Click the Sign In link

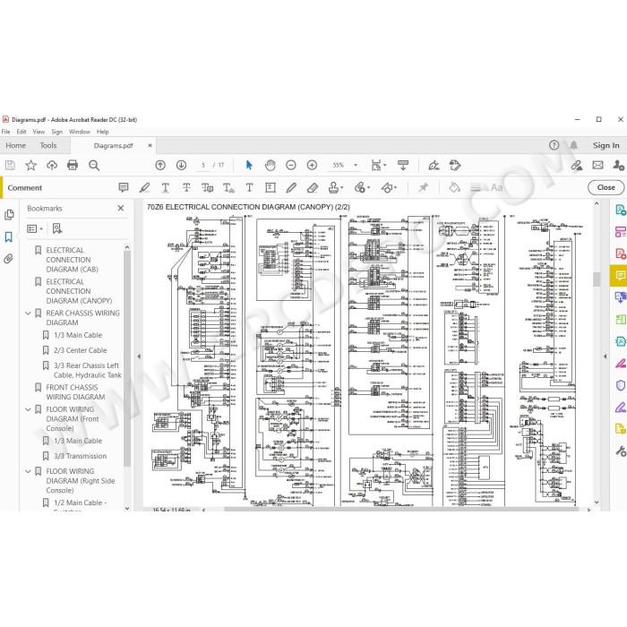coord(606,145)
